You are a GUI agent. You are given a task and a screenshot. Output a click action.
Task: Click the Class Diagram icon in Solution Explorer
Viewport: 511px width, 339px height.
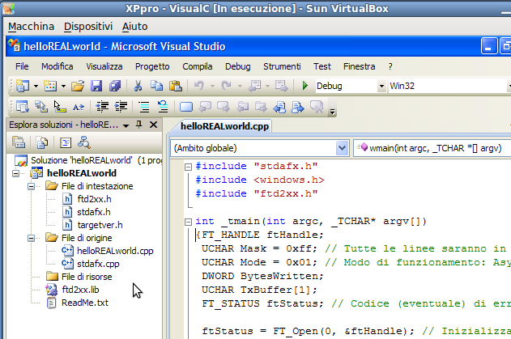[x=84, y=142]
